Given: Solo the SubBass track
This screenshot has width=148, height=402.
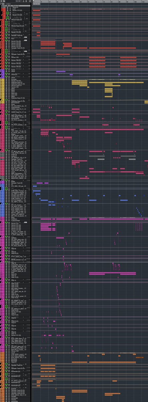Looking at the screenshot, I should [9, 219].
